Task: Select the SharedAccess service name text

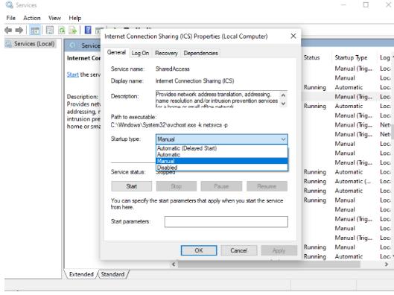Action: pos(172,69)
